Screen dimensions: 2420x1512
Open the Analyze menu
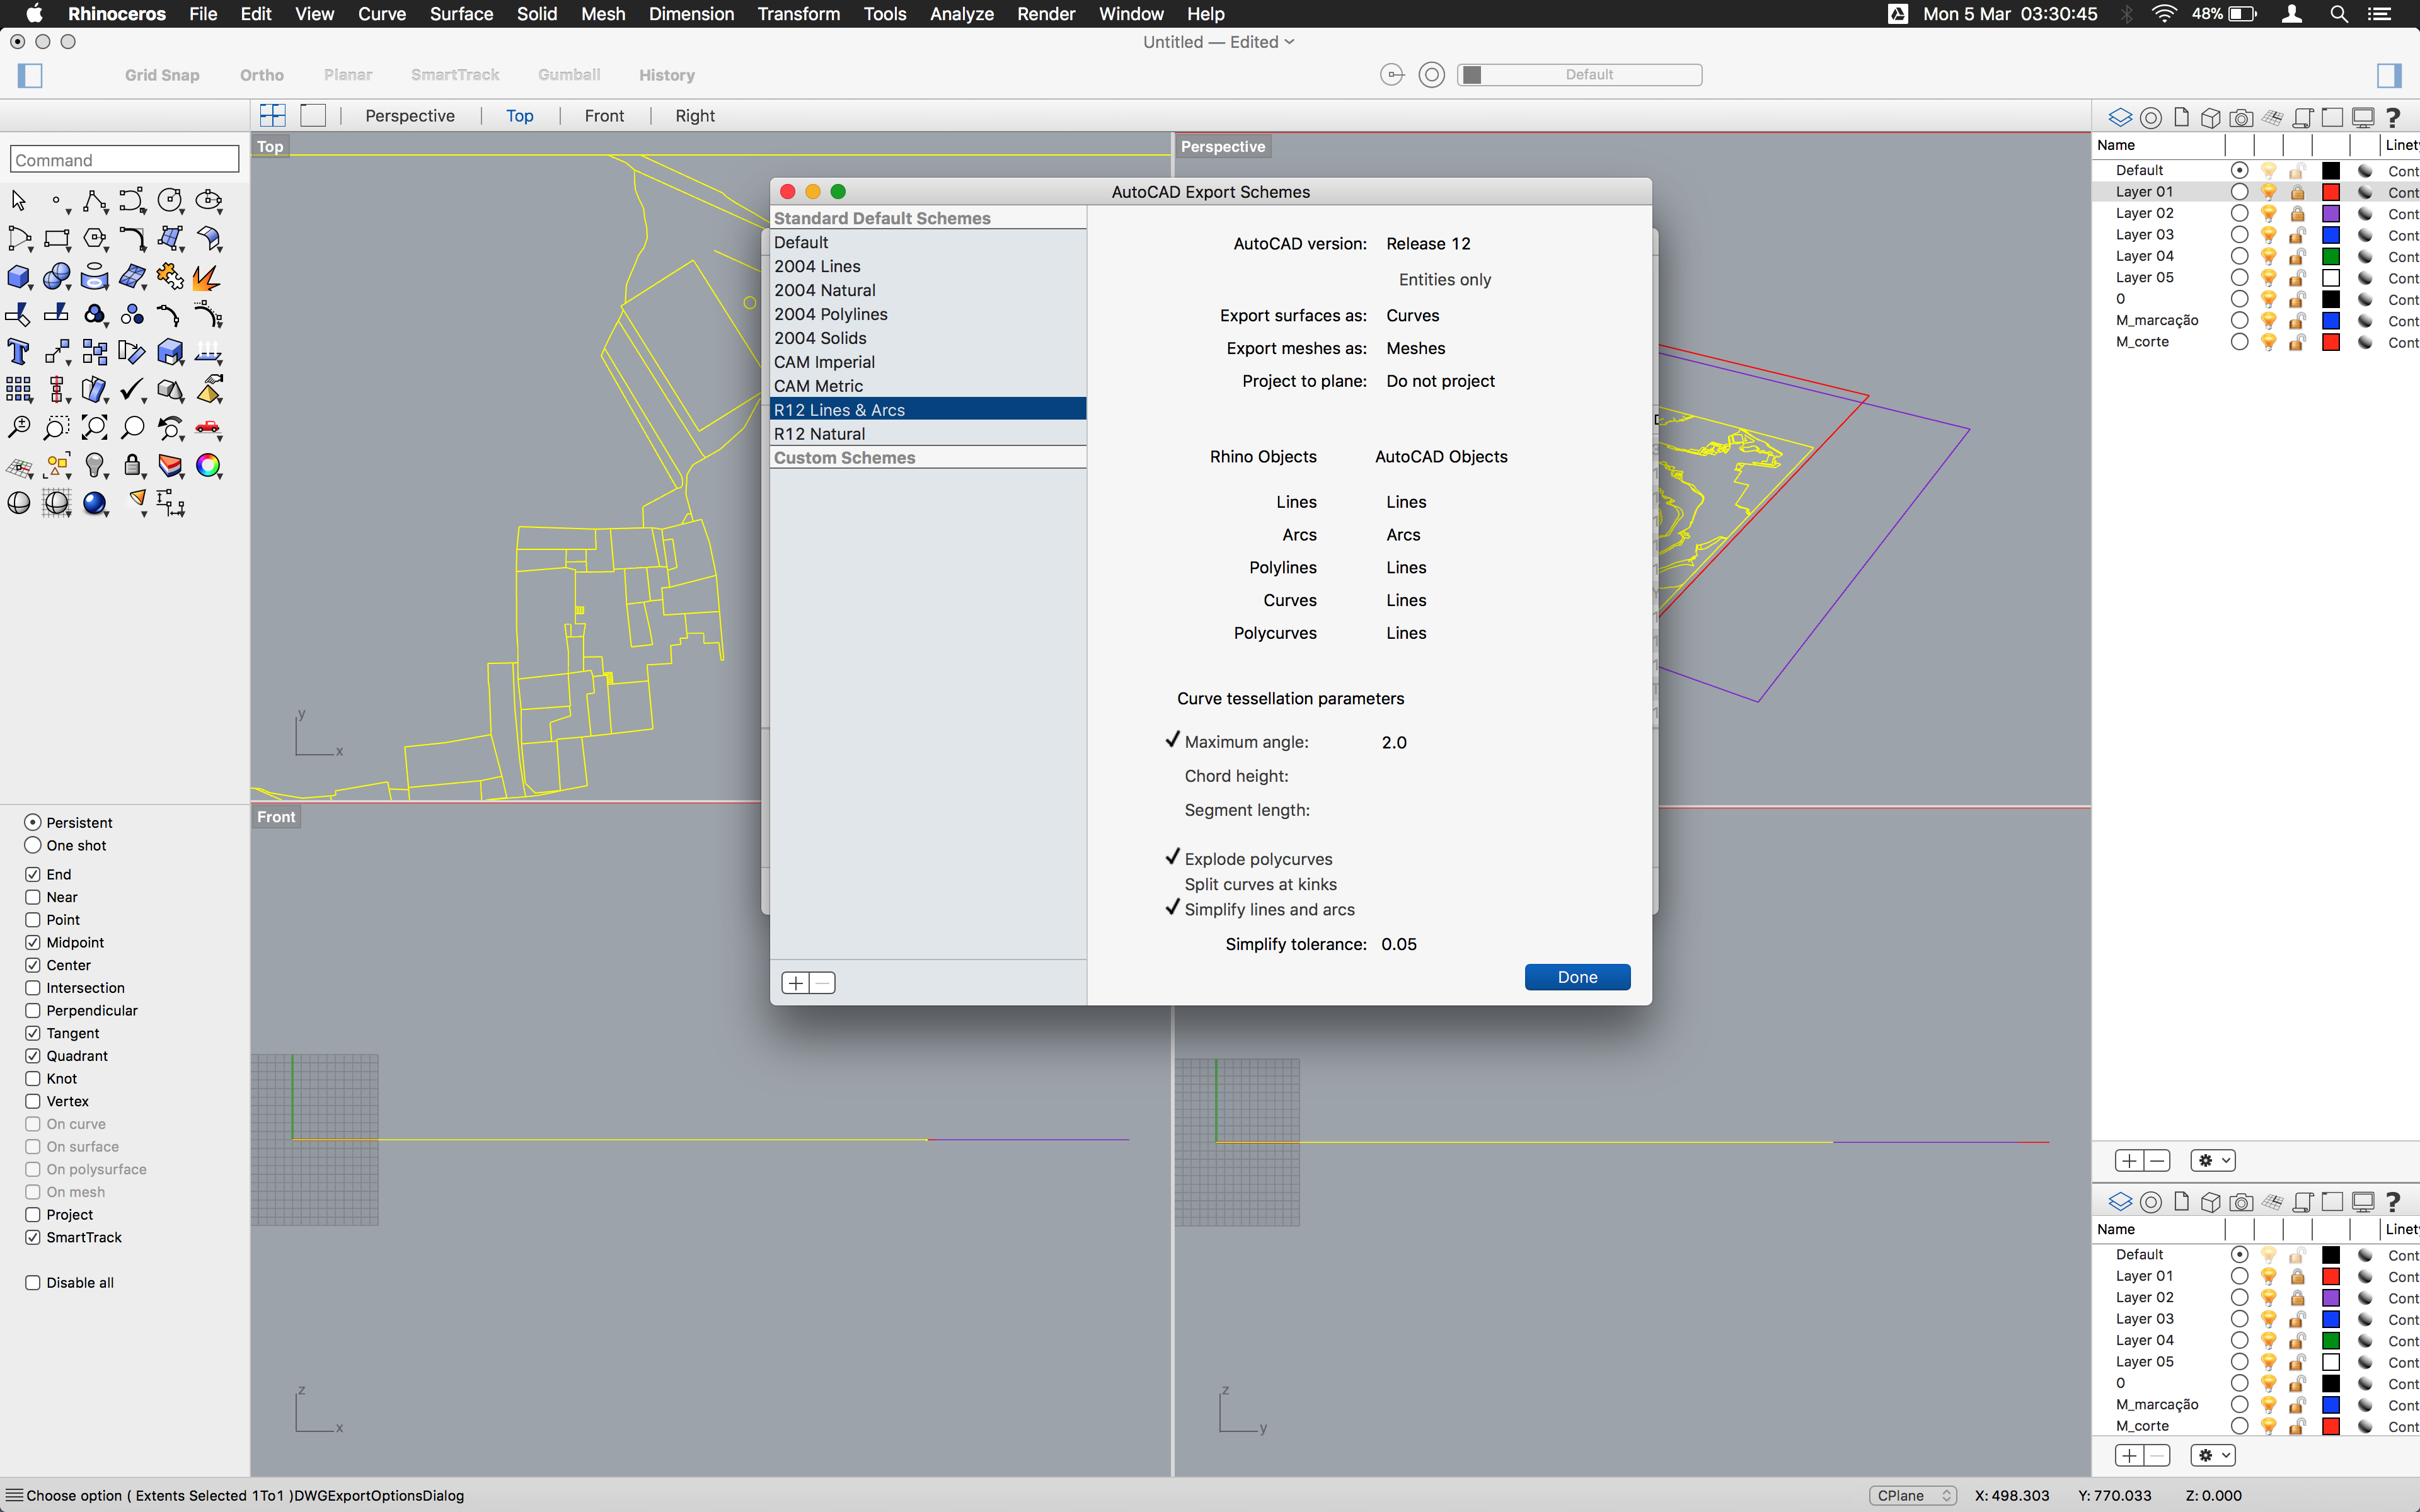(x=961, y=14)
